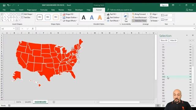This screenshot has height=110, width=196.
Task: Click Show All in Selection pane
Action: click(x=164, y=40)
